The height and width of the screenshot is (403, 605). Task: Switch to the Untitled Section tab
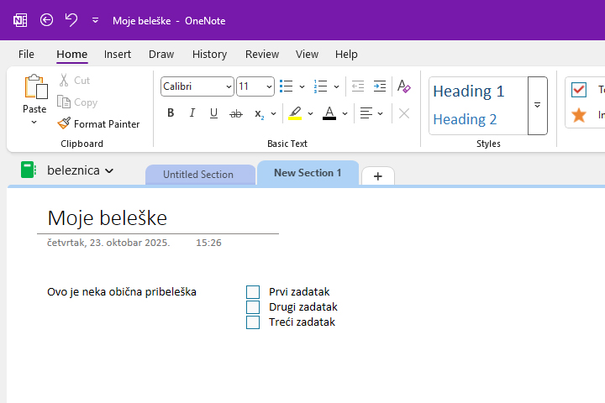point(198,175)
